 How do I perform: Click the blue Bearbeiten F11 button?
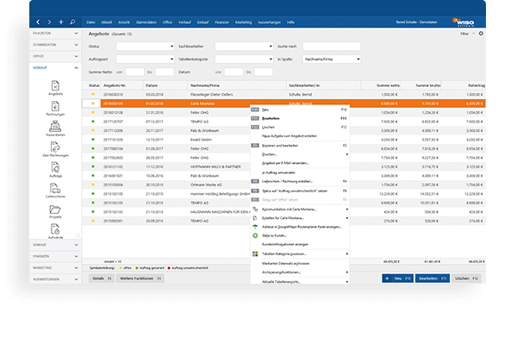coord(433,279)
